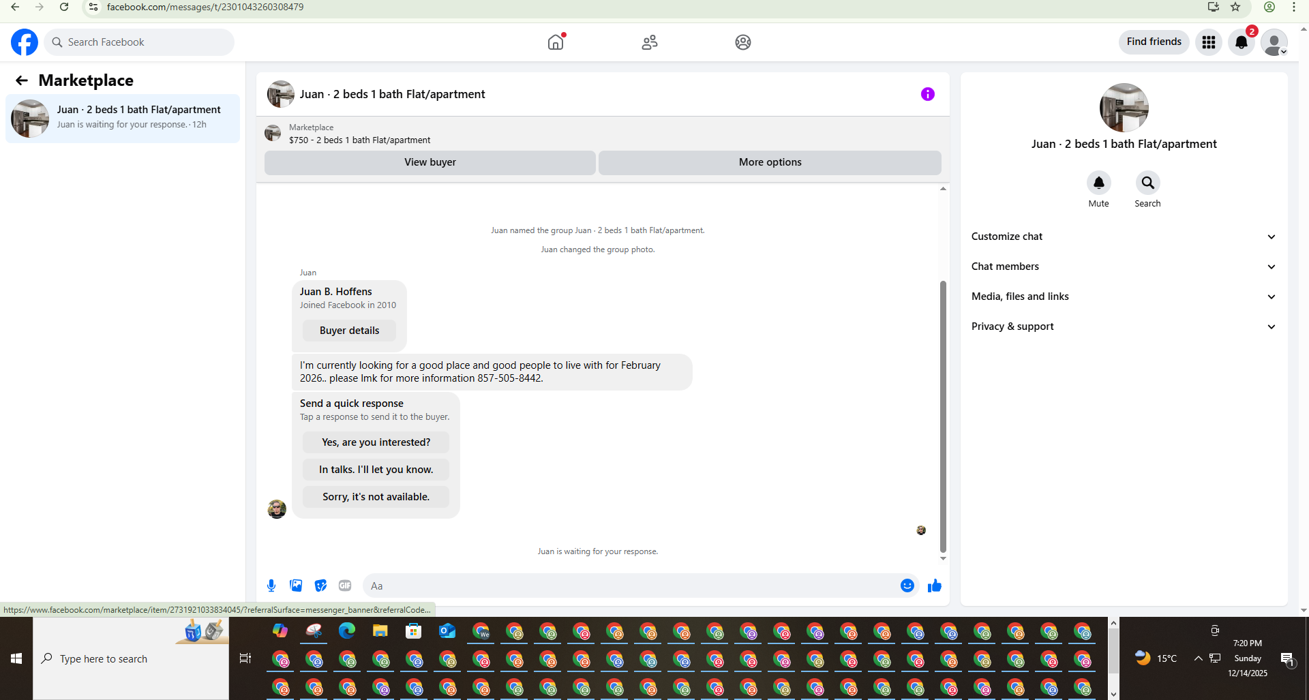Expand Privacy & support section
The image size is (1309, 700).
tap(1124, 326)
